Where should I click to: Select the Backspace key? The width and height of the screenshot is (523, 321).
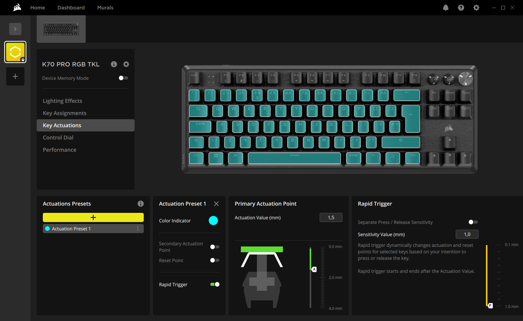[407, 96]
